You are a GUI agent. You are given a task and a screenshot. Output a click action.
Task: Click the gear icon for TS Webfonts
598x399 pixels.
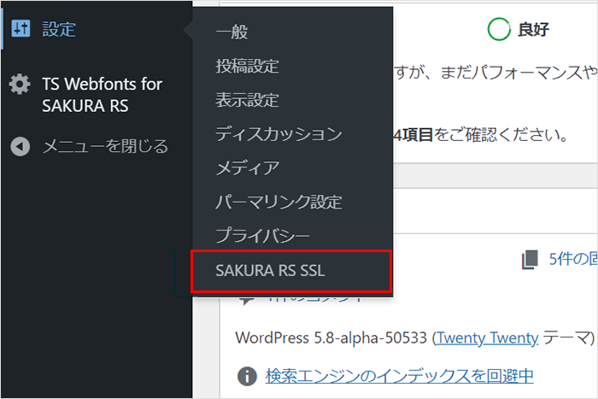click(x=20, y=85)
